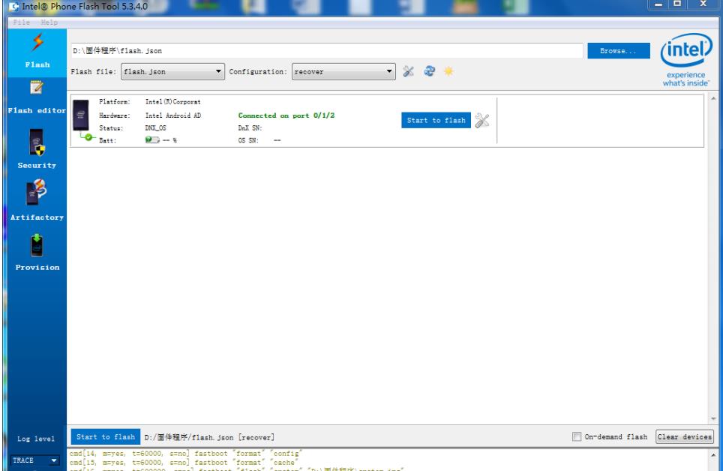723x471 pixels.
Task: Maximize the Intel Phone Flash Tool window
Action: [677, 4]
